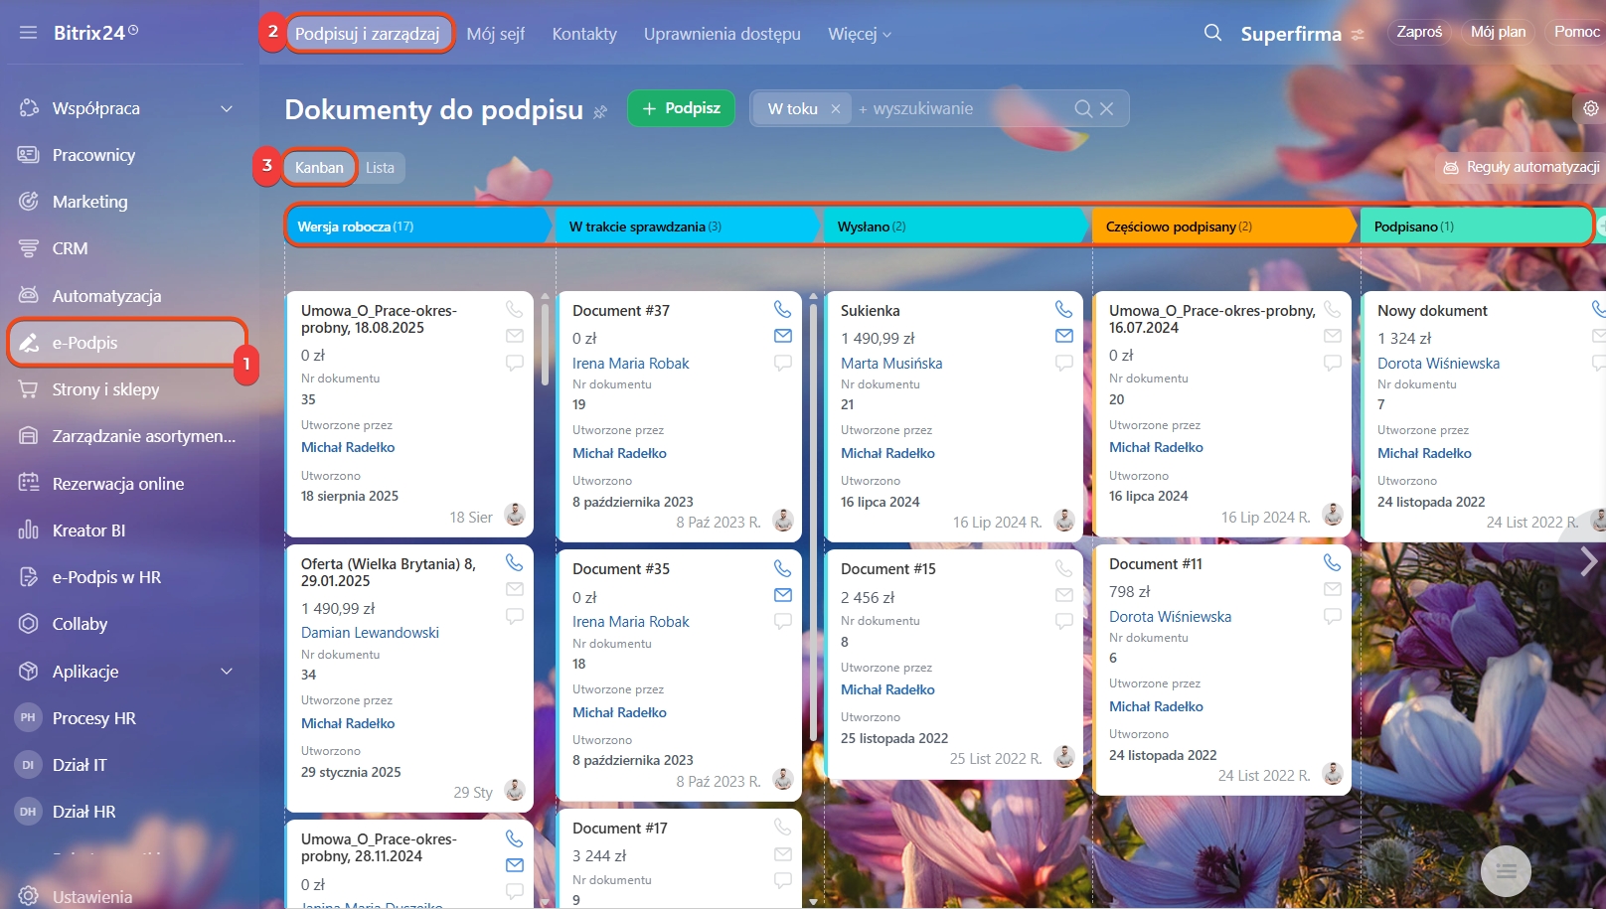Open Dział IT in the sidebar
Screen dimensions: 1606x909
[x=80, y=765]
